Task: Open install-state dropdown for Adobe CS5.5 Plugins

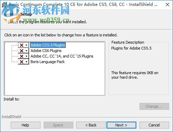Action: click(x=24, y=45)
